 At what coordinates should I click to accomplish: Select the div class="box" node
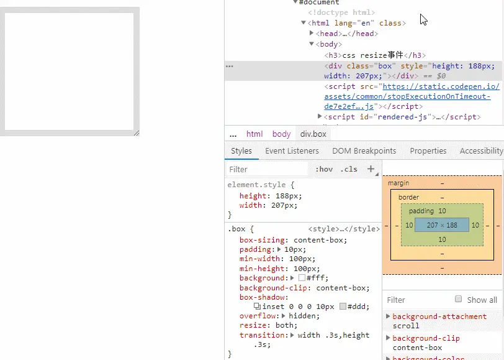(x=363, y=71)
